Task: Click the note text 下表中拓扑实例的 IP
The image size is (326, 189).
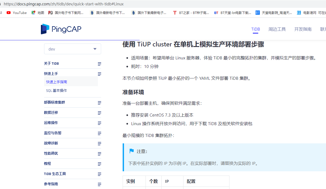Action: pos(194,163)
